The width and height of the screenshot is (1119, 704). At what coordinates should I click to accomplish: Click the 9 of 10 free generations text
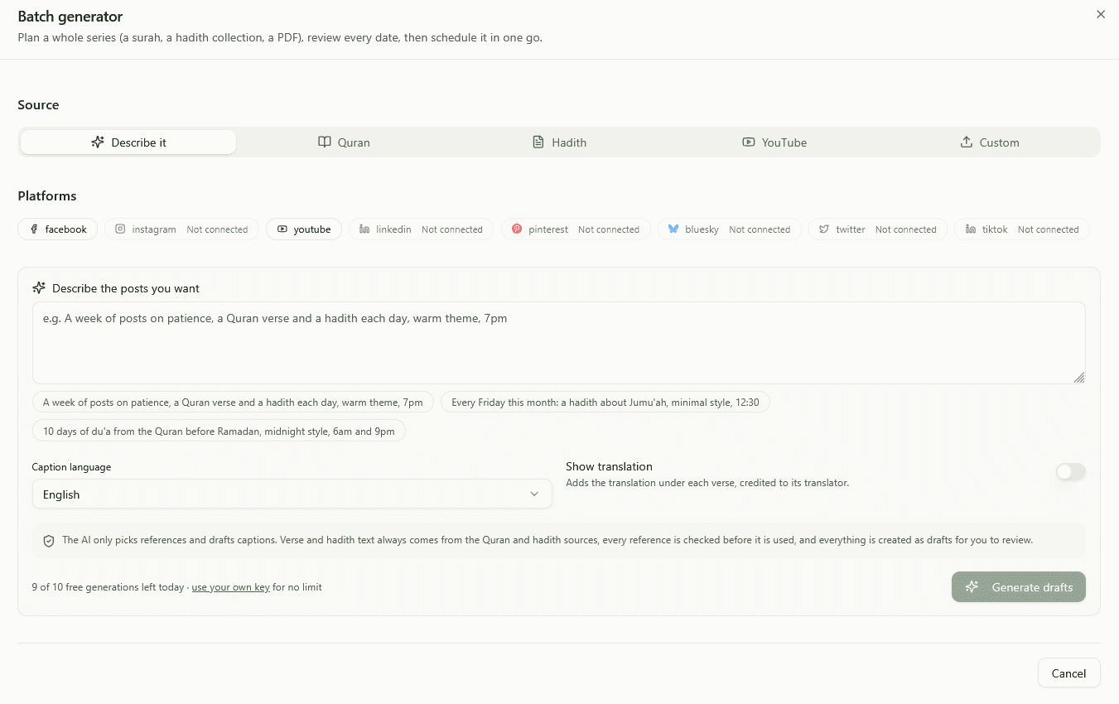(x=108, y=587)
